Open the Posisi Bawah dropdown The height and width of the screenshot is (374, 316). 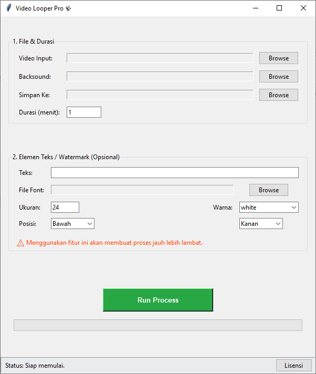point(72,224)
